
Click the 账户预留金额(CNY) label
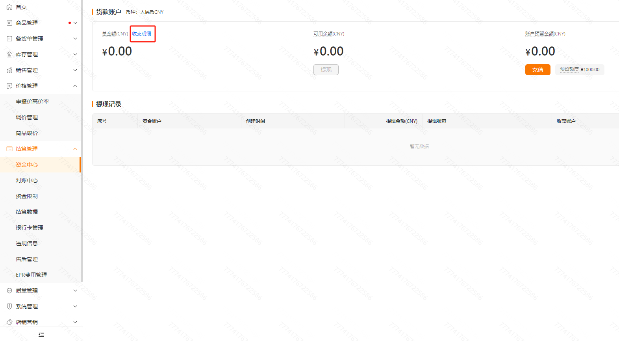point(545,34)
